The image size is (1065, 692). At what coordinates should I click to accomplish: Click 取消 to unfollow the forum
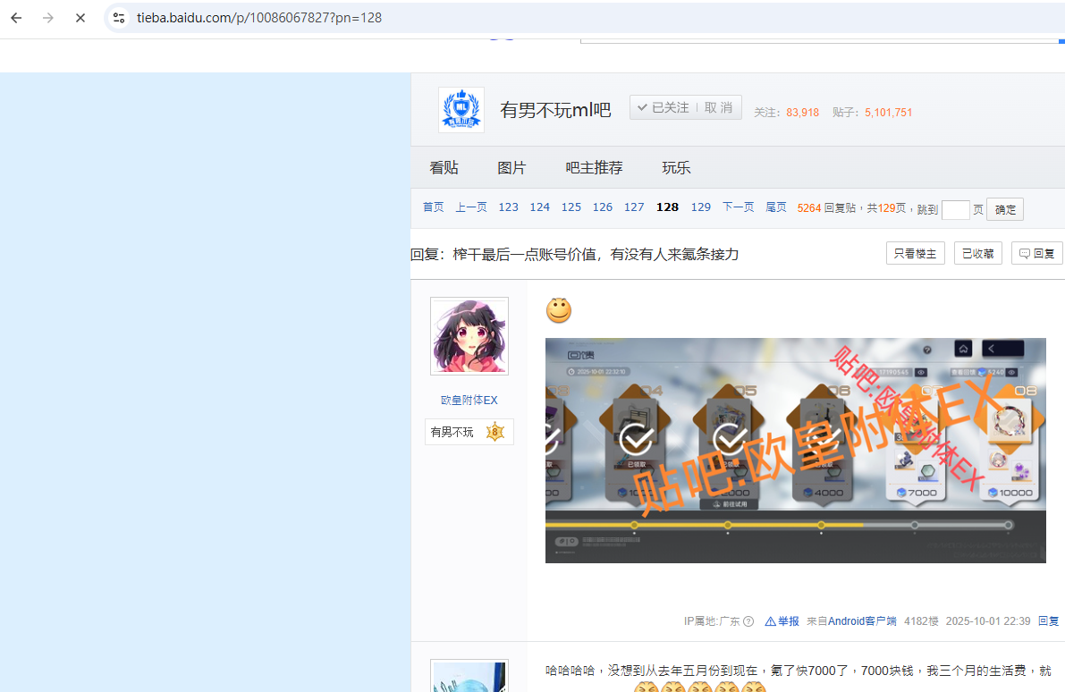[x=718, y=107]
